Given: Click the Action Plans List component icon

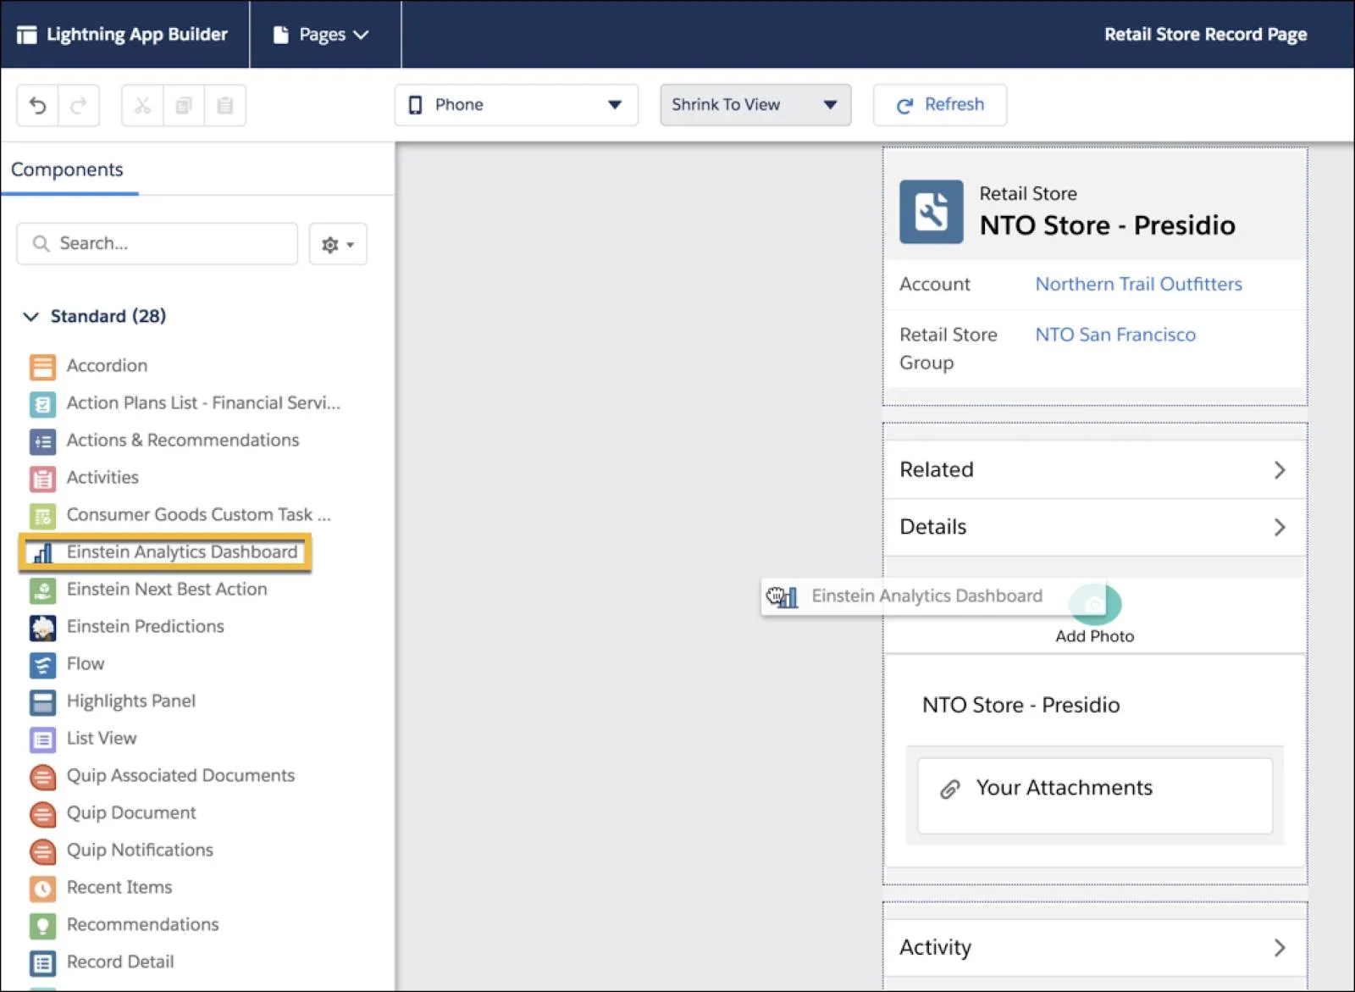Looking at the screenshot, I should 42,404.
